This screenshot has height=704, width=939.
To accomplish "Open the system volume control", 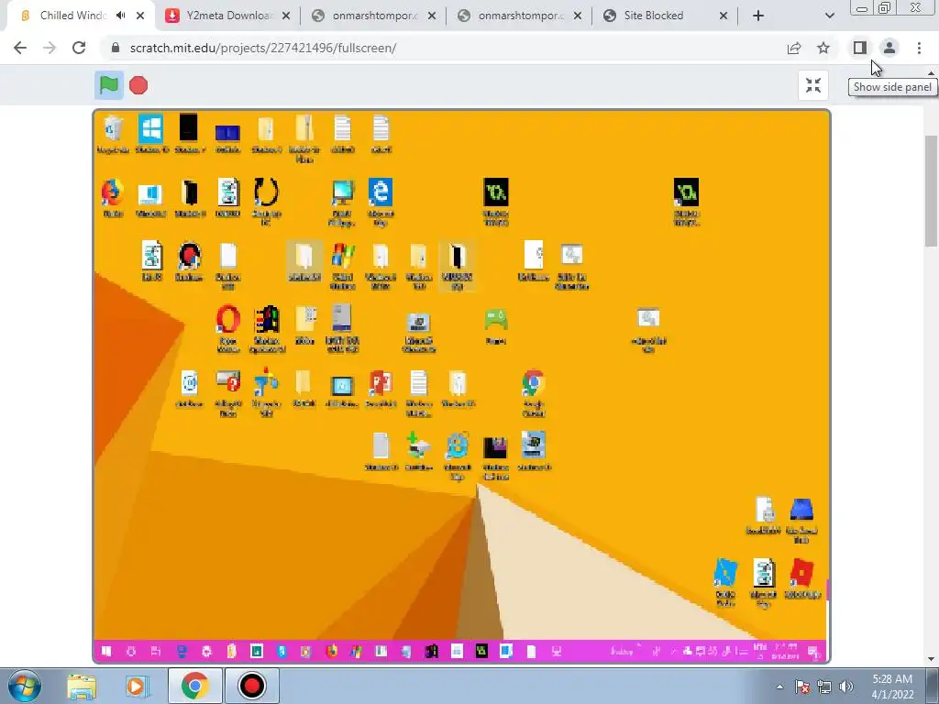I will point(846,687).
